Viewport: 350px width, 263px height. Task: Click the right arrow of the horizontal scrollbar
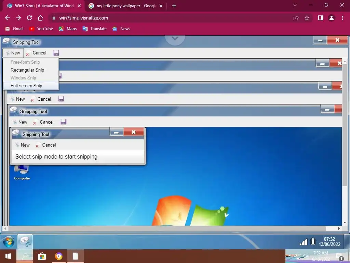(x=339, y=228)
